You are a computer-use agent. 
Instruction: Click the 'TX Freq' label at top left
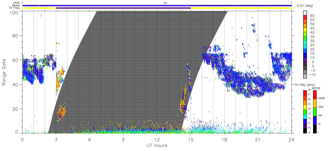point(15,8)
